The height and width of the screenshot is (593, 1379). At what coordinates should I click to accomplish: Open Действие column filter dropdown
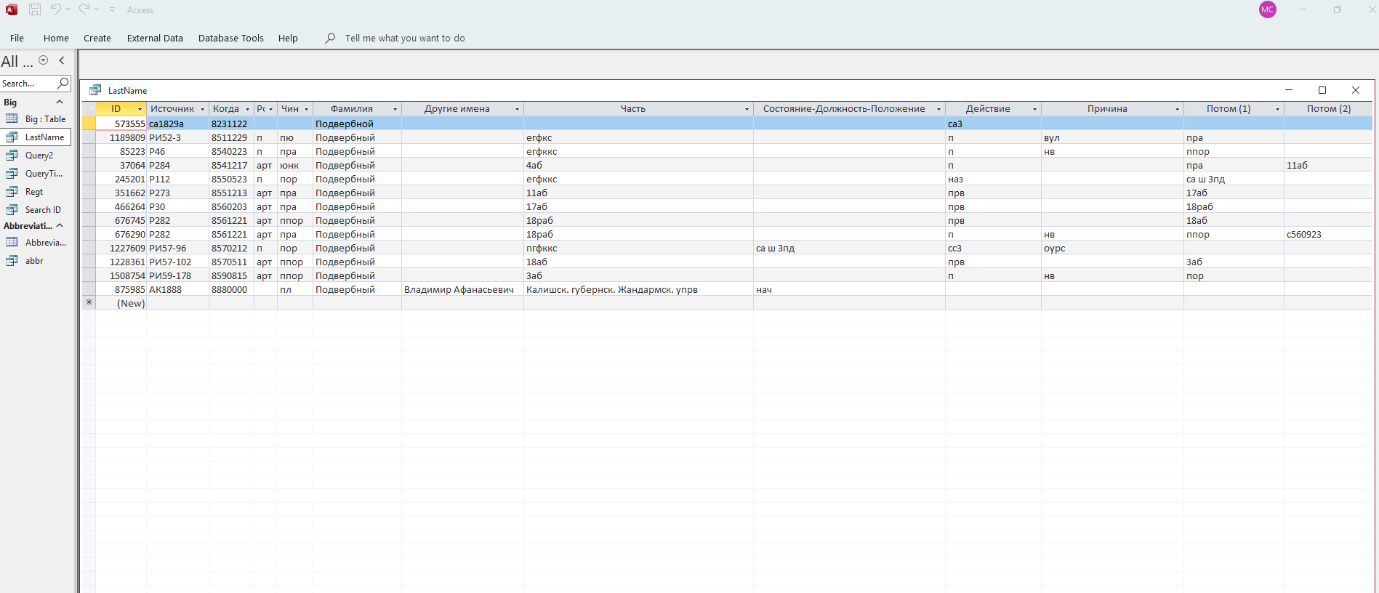click(x=1034, y=109)
